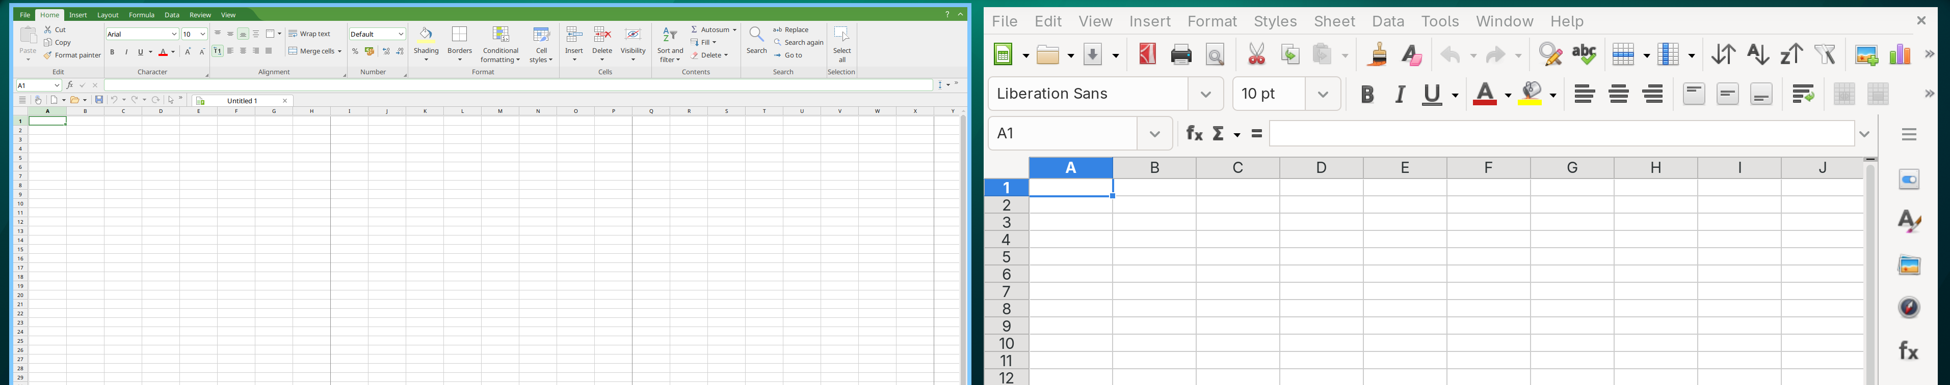Click Save diskette icon in PlanMaker quick toolbar
1950x385 pixels.
click(x=99, y=100)
